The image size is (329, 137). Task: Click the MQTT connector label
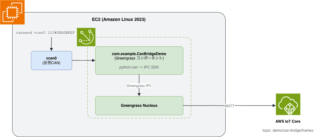(x=229, y=106)
